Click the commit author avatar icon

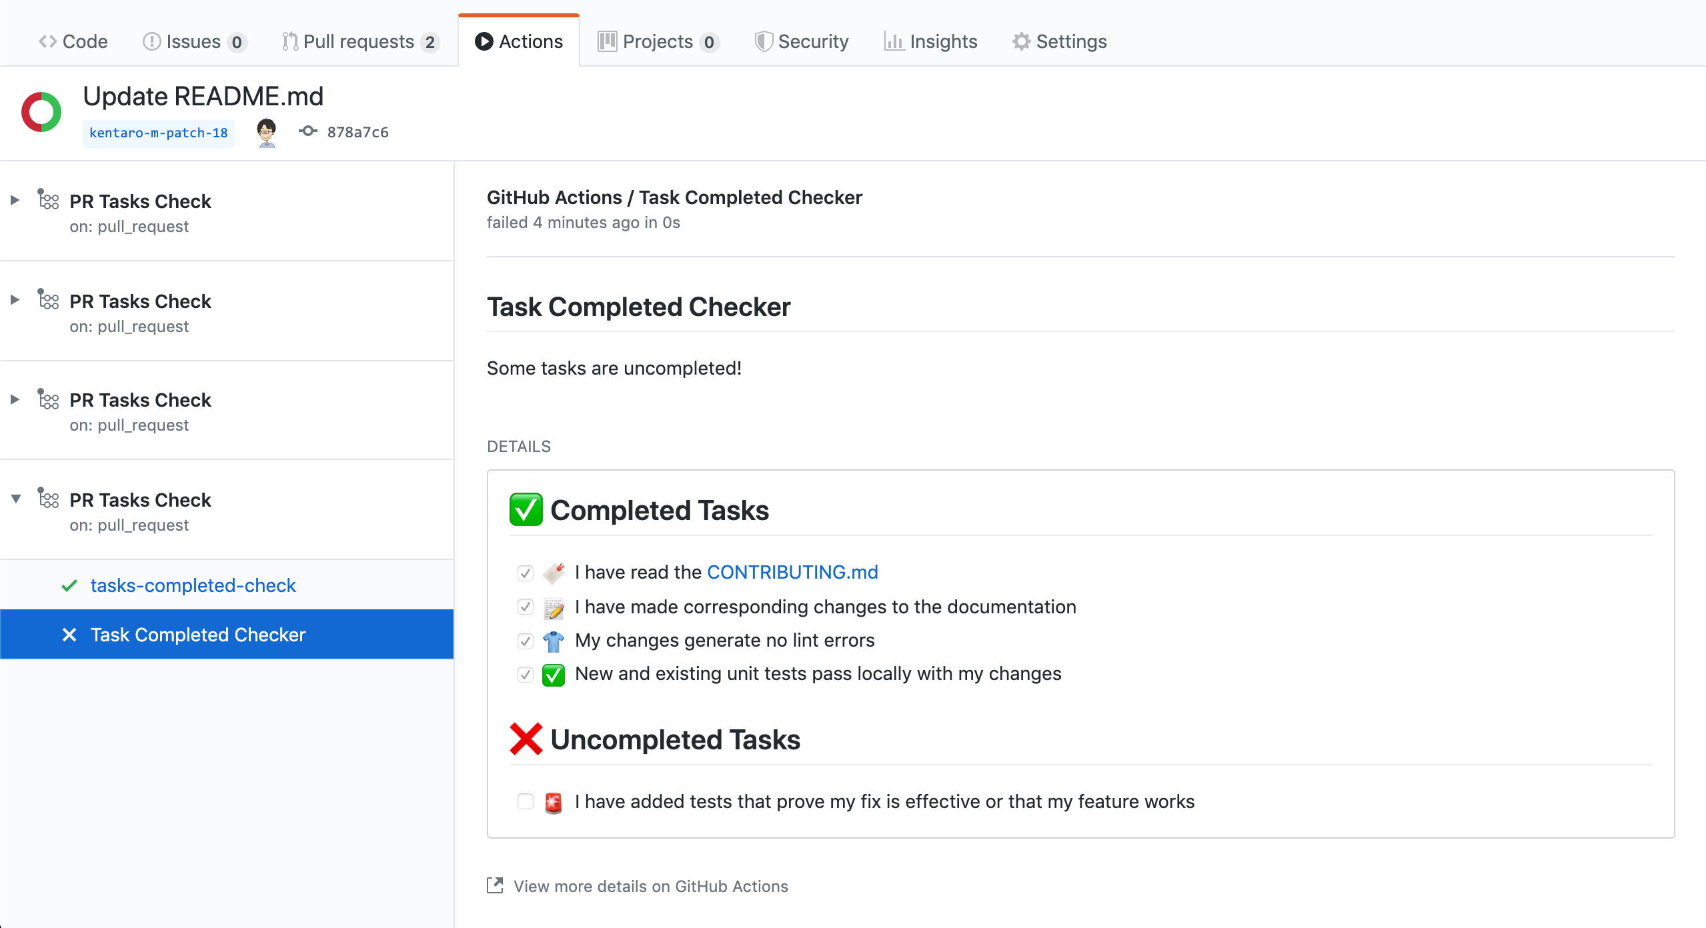click(x=267, y=132)
